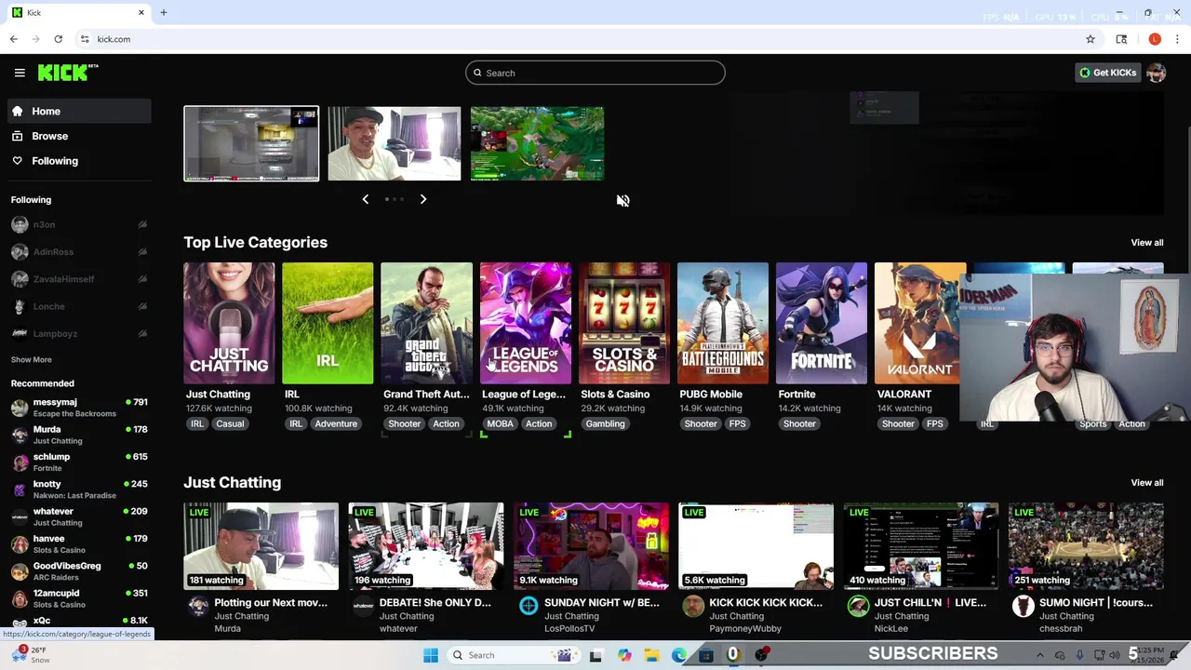Click chessbrah channel avatar
The width and height of the screenshot is (1191, 670).
tap(1024, 607)
